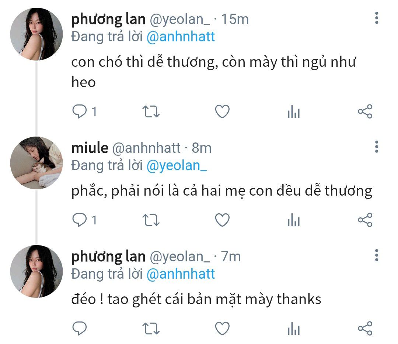Like miule's 8m tweet

(222, 220)
